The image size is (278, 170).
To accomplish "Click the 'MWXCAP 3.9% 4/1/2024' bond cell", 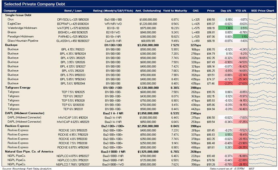I will point(73,118).
